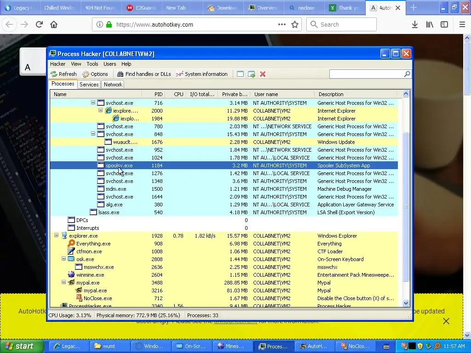Switch to Mines... taskbar button
This screenshot has width=471, height=353.
click(x=232, y=346)
